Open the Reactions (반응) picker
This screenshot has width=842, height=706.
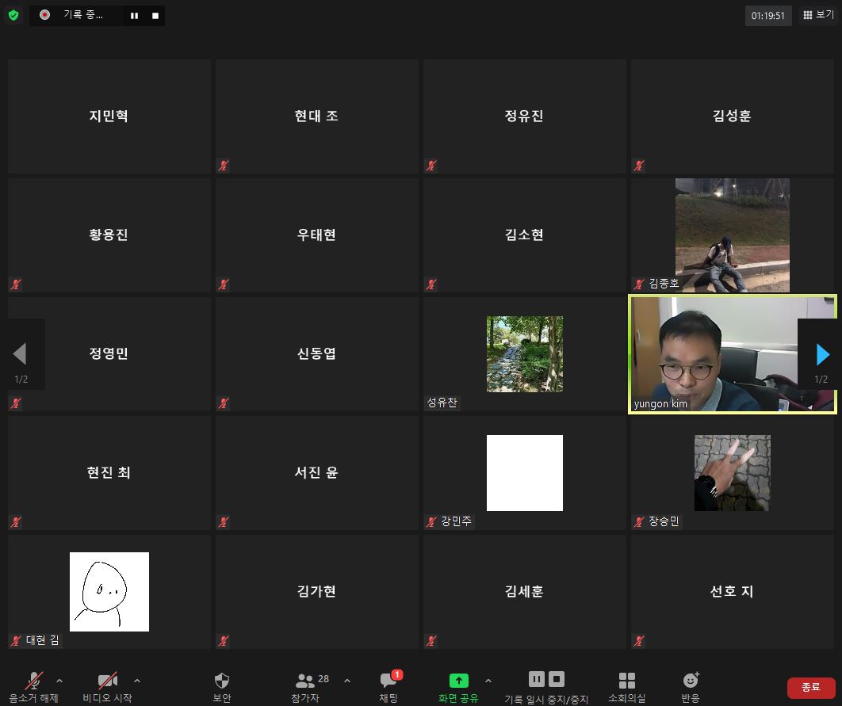coord(691,687)
